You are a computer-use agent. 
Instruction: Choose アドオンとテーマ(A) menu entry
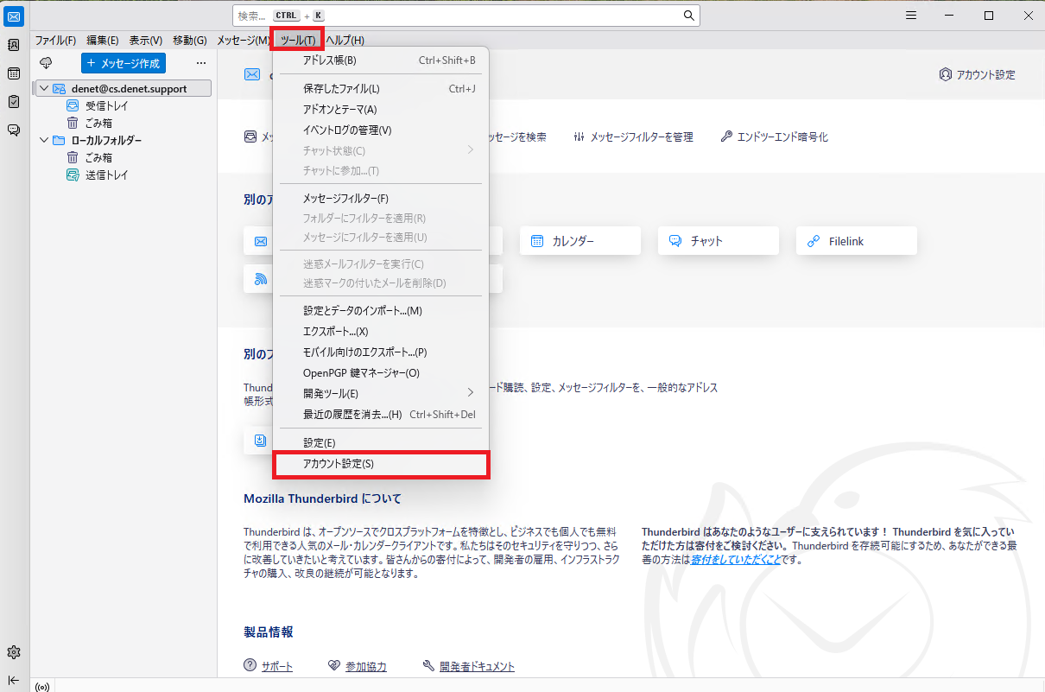click(x=381, y=110)
